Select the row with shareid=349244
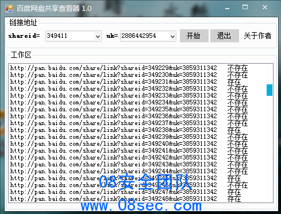281x214 pixels. [x=129, y=172]
